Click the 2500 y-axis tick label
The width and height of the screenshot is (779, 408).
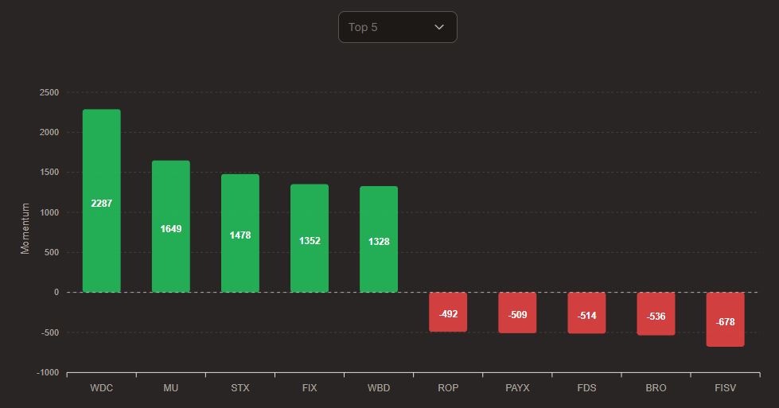coord(49,93)
